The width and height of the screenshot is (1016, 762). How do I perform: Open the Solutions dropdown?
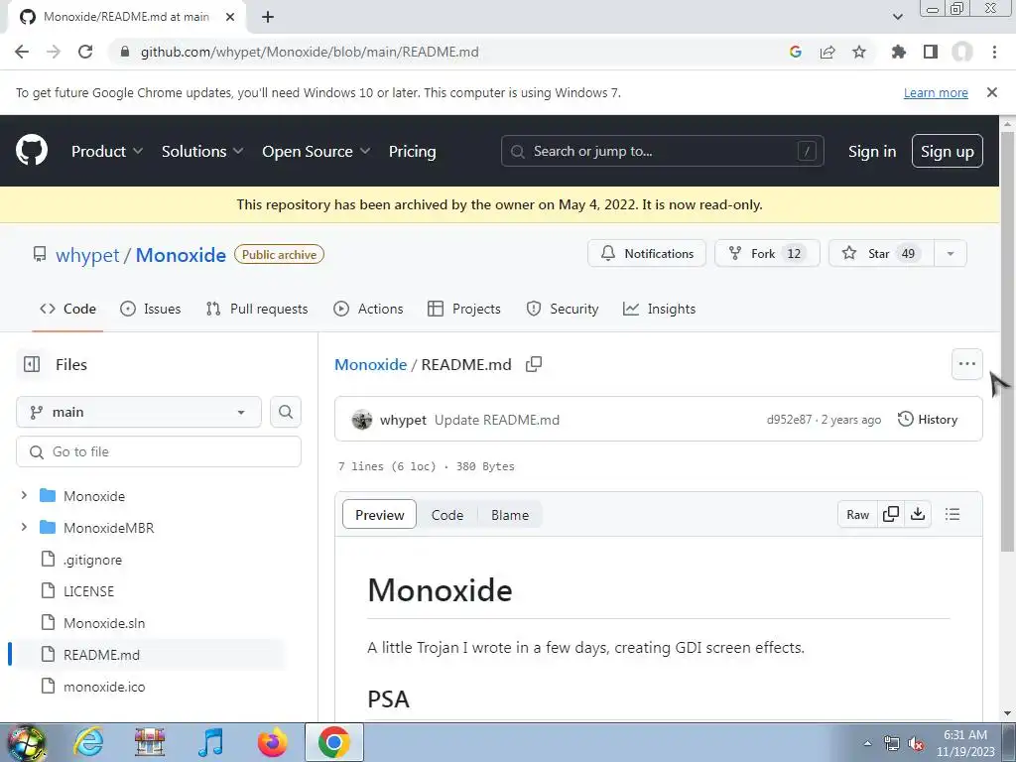tap(202, 151)
